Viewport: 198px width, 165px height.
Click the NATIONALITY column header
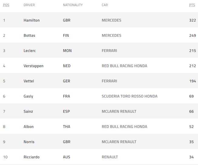pyautogui.click(x=73, y=5)
